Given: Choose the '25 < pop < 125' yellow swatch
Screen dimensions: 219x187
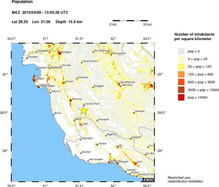Looking at the screenshot, I should [x=181, y=67].
